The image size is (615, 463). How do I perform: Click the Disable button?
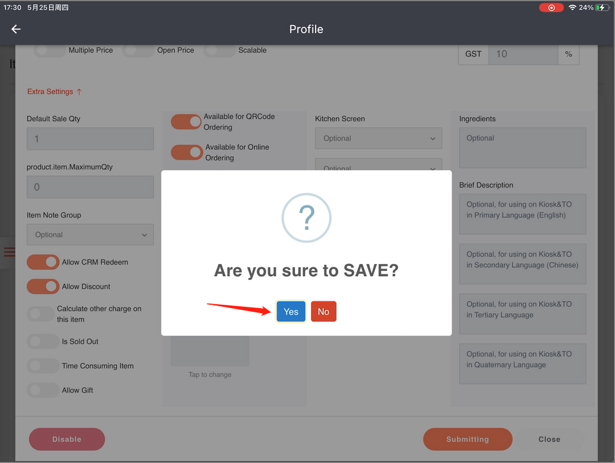66,439
